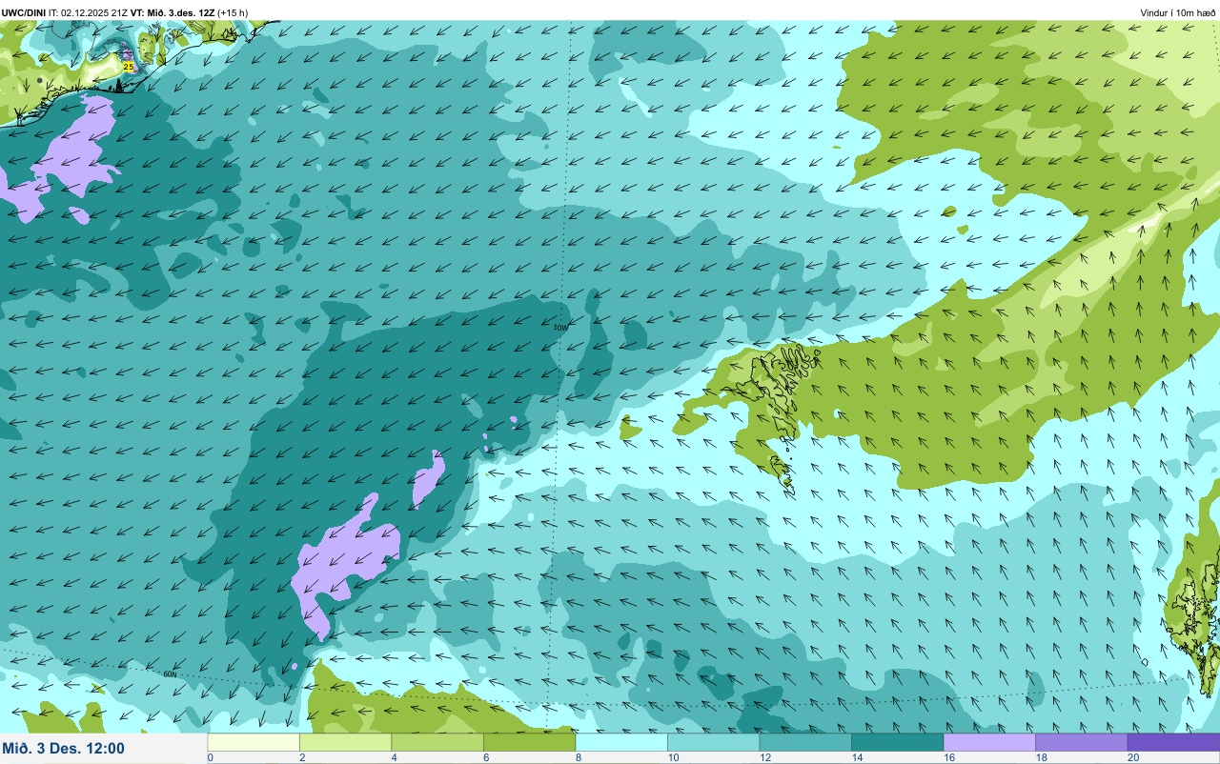Click the purple 18–20 legend swatch
The image size is (1220, 764).
1081,742
